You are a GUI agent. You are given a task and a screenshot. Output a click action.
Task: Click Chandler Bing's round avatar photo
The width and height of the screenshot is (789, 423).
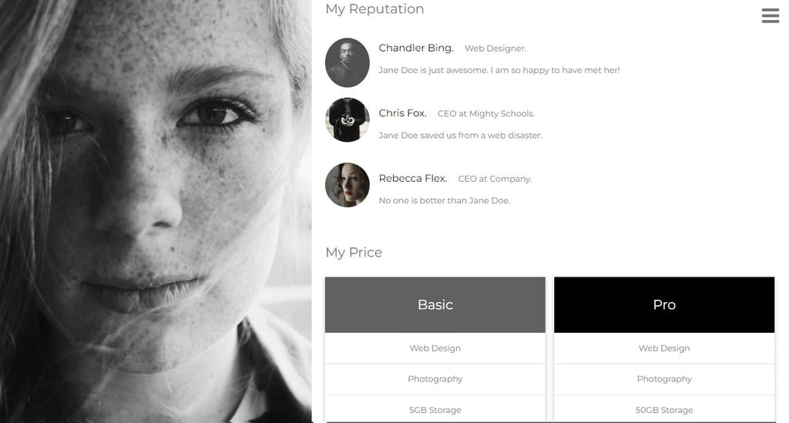coord(347,62)
